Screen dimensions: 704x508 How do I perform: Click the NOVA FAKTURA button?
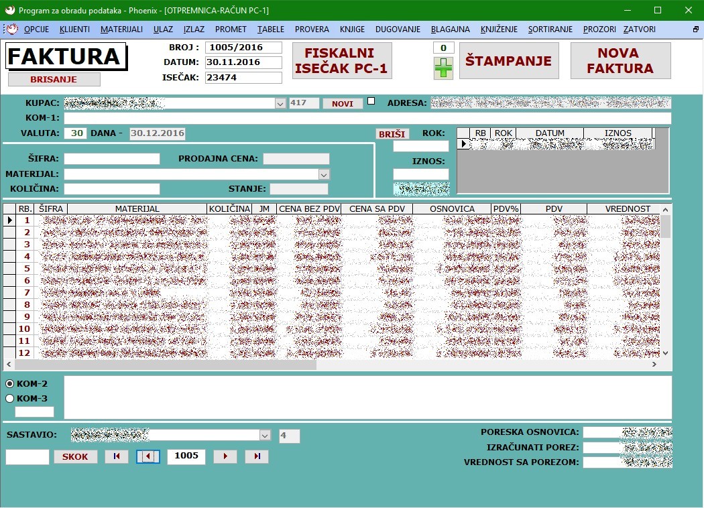click(x=620, y=61)
